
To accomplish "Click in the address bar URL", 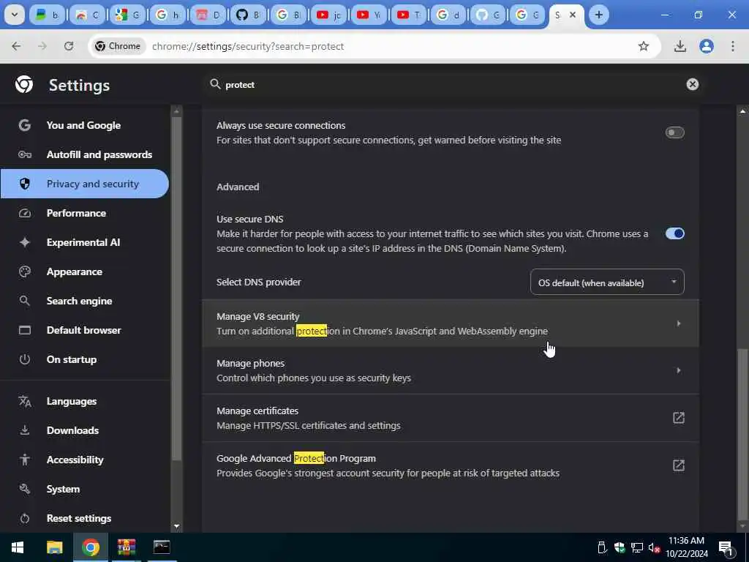I will coord(248,46).
